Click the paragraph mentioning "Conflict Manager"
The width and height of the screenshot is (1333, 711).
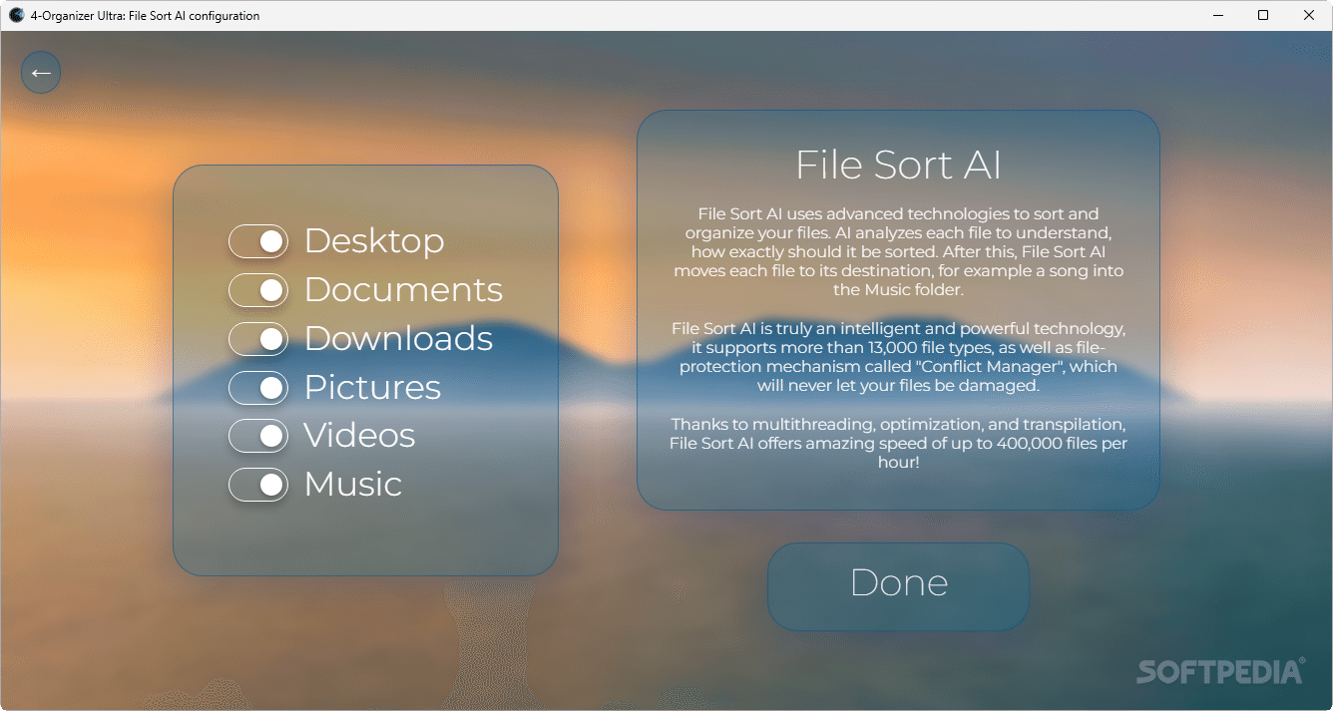(898, 357)
